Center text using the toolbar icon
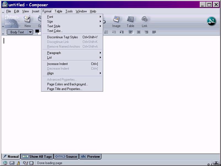The height and width of the screenshot is (166, 221). click(x=139, y=32)
